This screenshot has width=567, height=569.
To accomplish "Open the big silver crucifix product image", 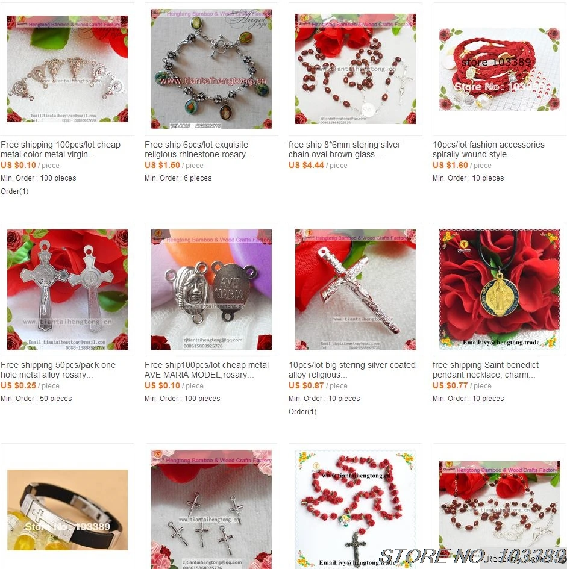I will pyautogui.click(x=356, y=290).
